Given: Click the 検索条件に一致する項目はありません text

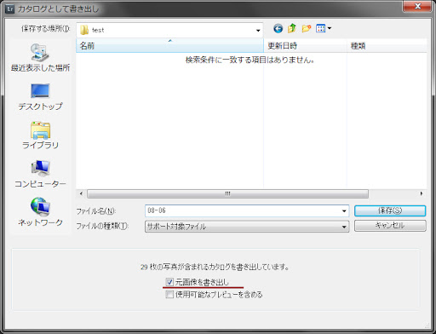Looking at the screenshot, I should (250, 60).
